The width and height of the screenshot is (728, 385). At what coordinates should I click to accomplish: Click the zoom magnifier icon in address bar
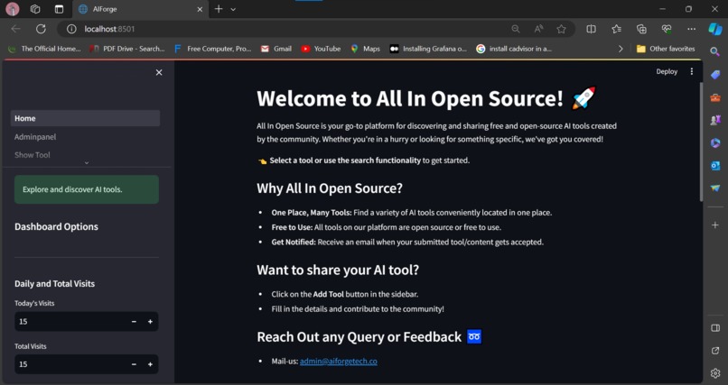coord(516,29)
